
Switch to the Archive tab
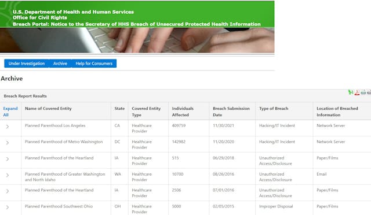click(60, 64)
